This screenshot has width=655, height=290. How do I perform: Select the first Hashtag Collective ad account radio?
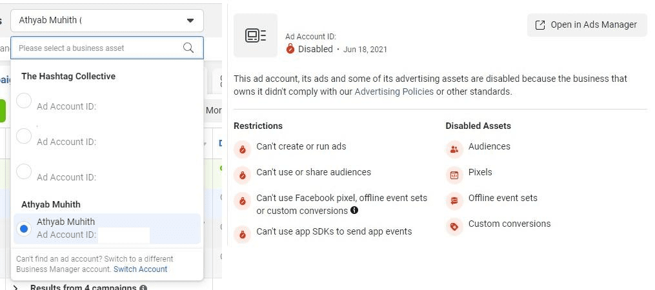tap(24, 101)
